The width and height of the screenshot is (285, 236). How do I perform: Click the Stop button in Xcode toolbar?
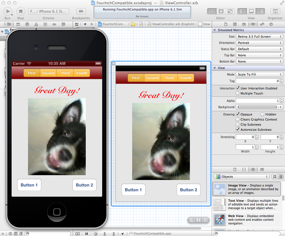tap(21, 11)
